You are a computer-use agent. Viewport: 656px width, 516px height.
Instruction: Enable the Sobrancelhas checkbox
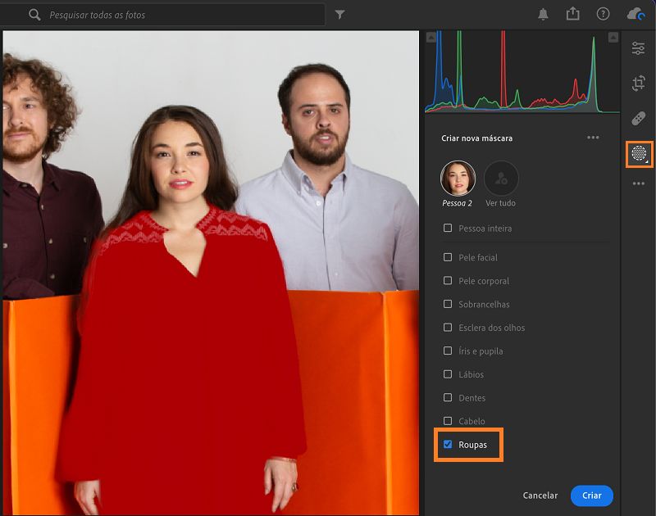click(448, 304)
